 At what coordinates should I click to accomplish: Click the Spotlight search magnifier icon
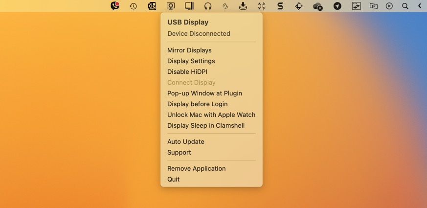pyautogui.click(x=405, y=6)
